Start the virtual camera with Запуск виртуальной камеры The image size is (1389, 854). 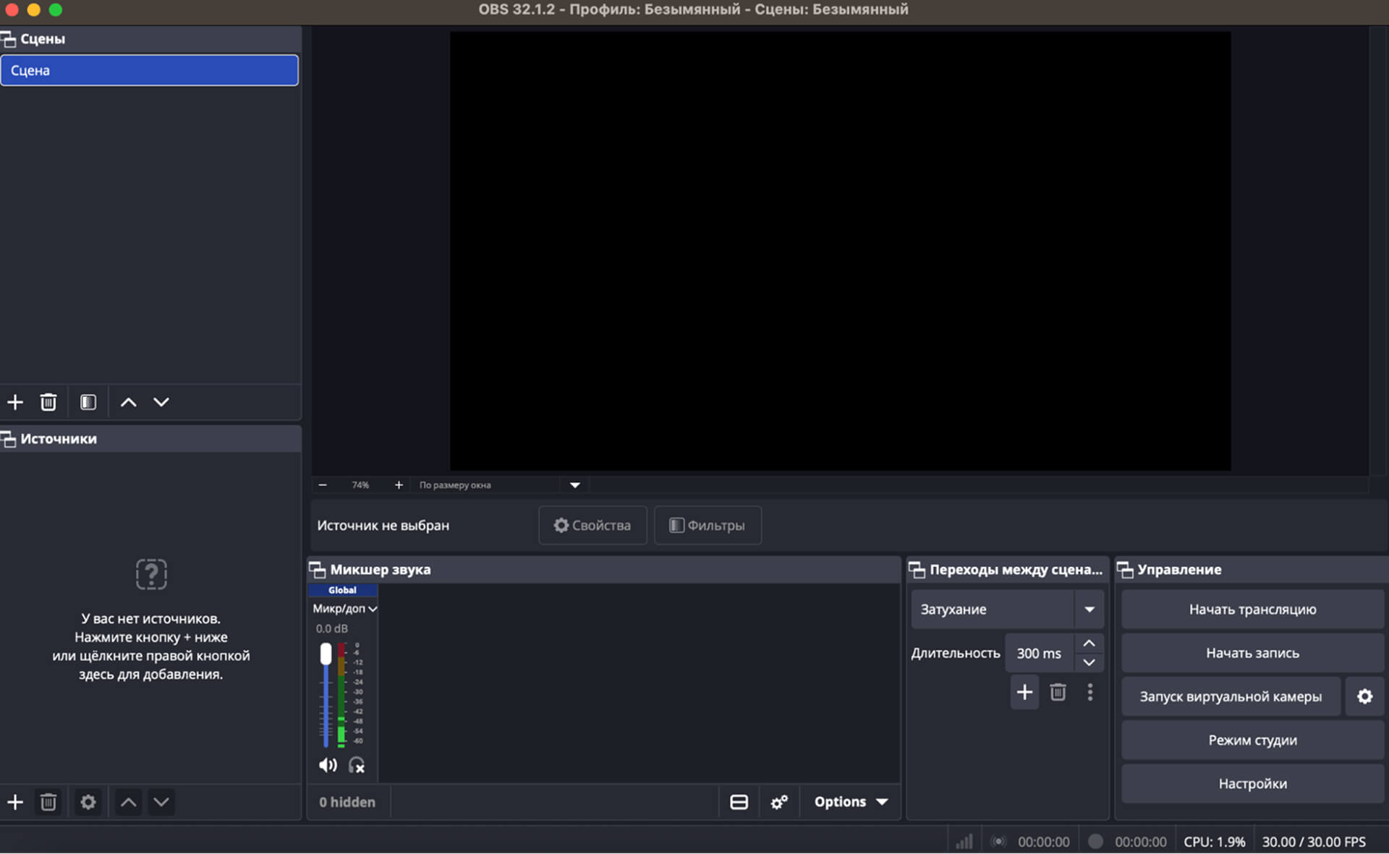[x=1231, y=696]
